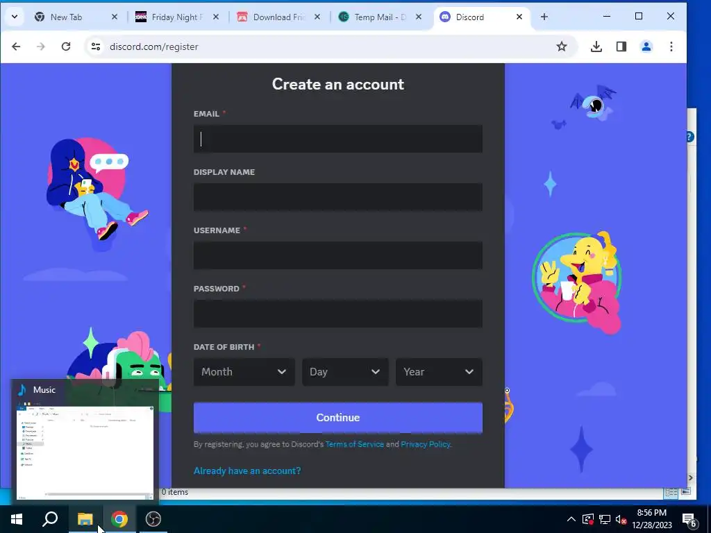Open the Year dropdown
Image resolution: width=711 pixels, height=533 pixels.
click(x=439, y=372)
